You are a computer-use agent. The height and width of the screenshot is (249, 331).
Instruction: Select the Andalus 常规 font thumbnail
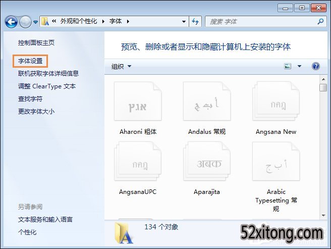point(207,101)
